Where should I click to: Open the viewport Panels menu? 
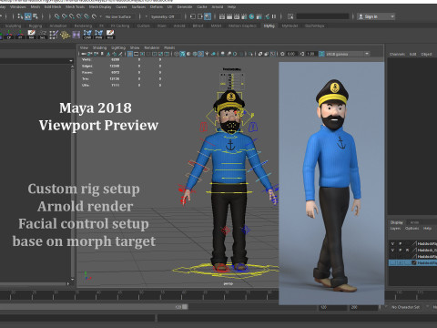pos(169,47)
